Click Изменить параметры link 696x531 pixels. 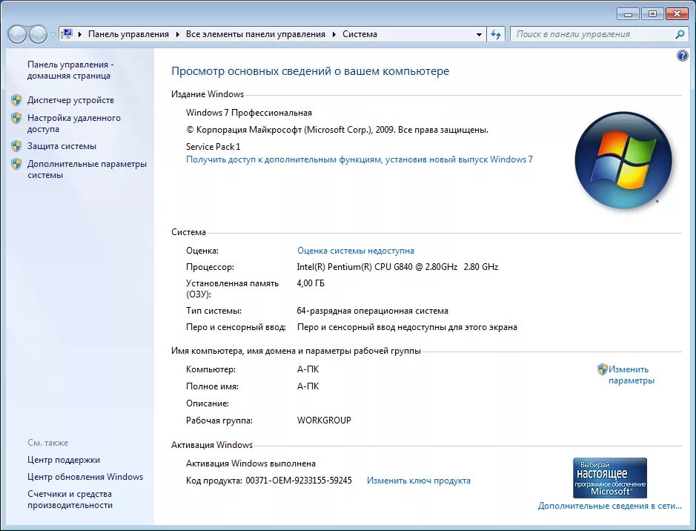(632, 375)
